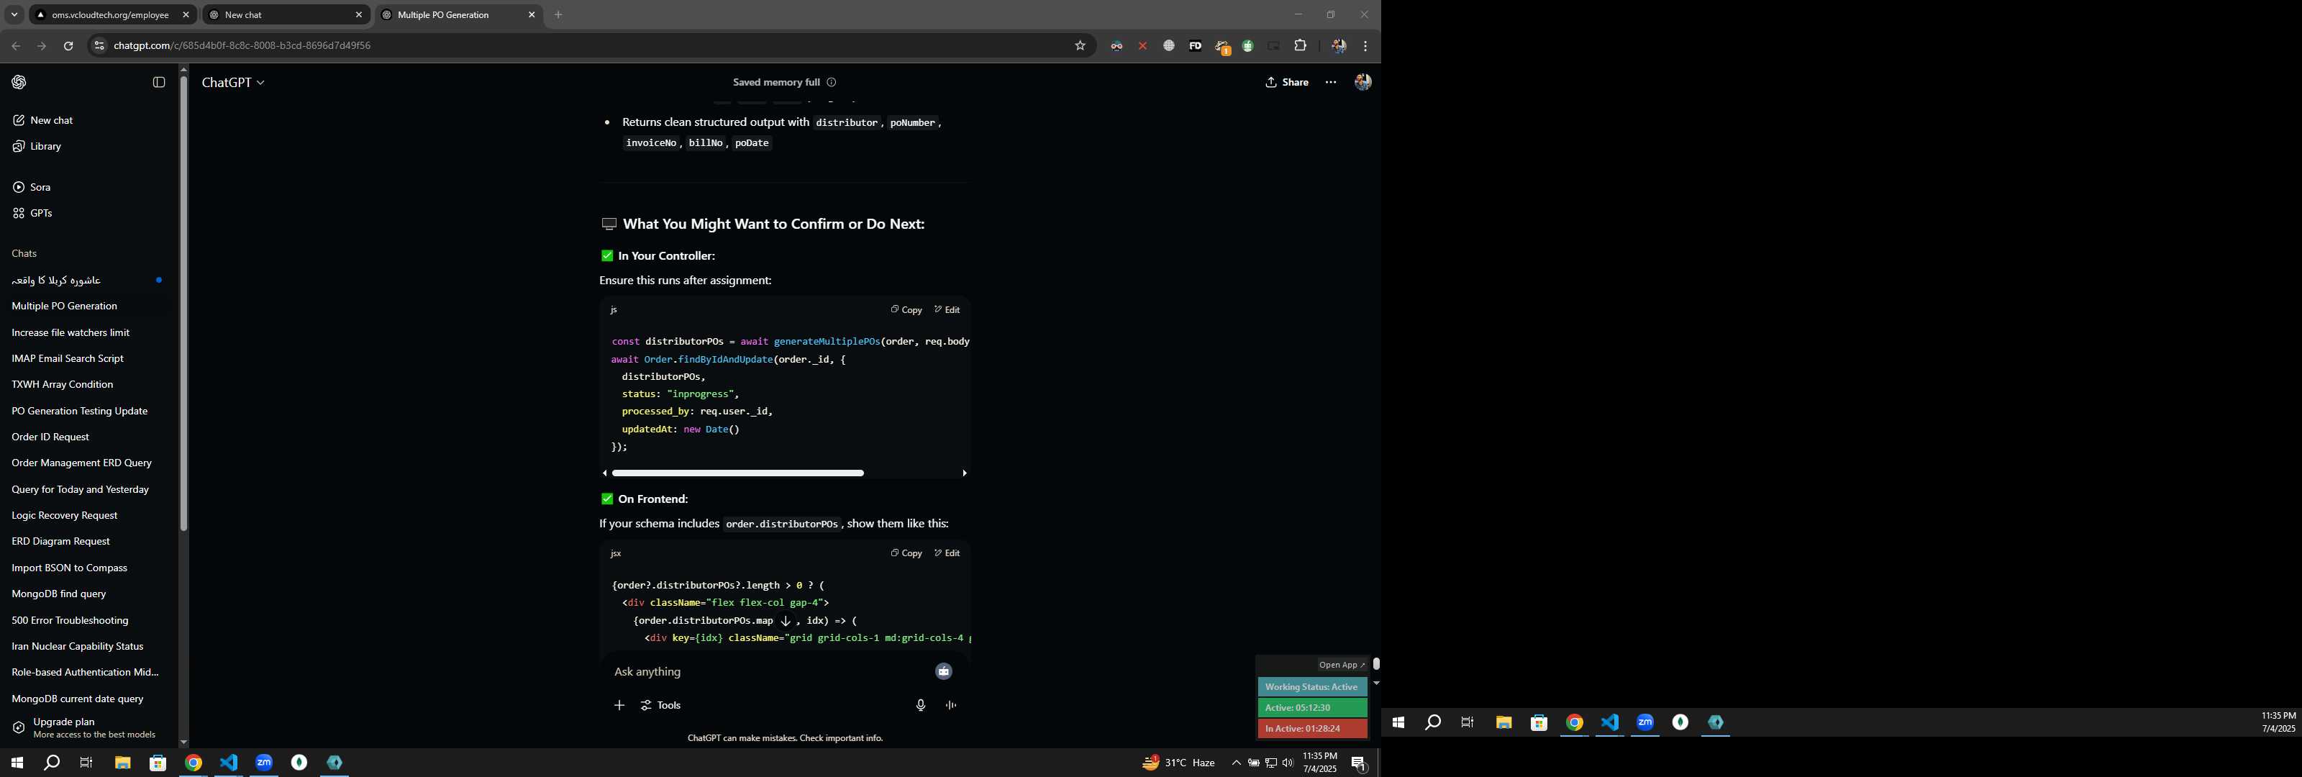Click the red X extension icon
2302x777 pixels.
[1142, 45]
